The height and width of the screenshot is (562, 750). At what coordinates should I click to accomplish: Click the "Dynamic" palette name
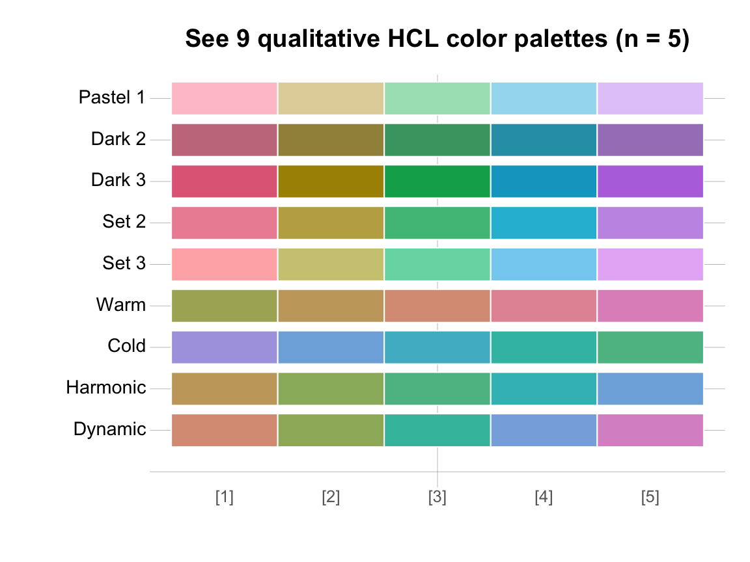click(x=109, y=430)
